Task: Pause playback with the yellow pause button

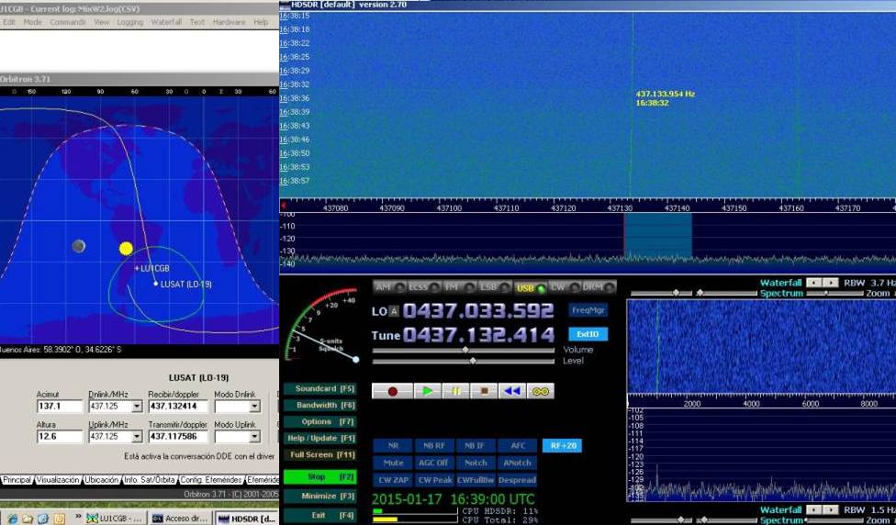Action: (x=455, y=391)
